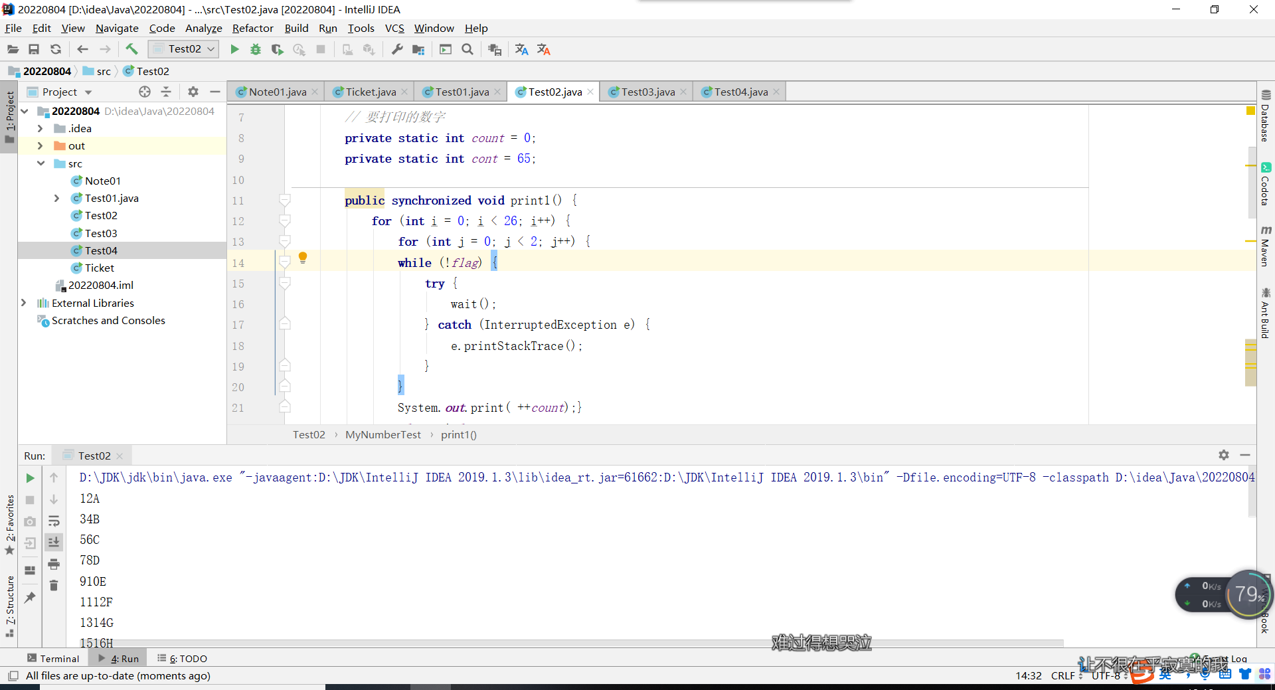Expand the Test01.java node

tap(56, 198)
